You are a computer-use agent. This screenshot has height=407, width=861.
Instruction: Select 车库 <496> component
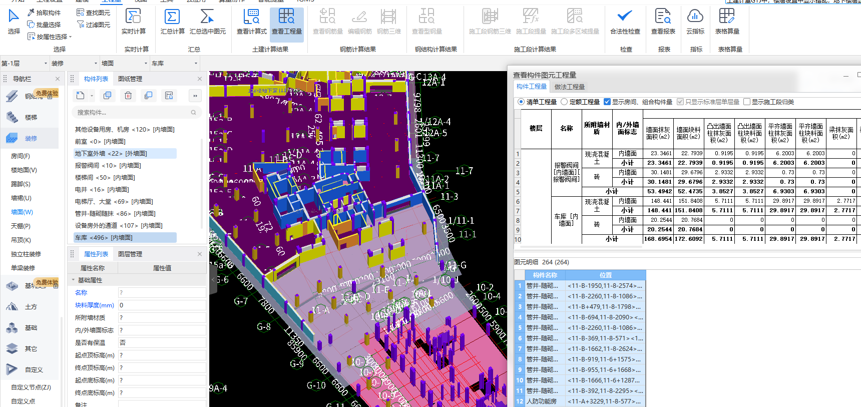(x=125, y=237)
